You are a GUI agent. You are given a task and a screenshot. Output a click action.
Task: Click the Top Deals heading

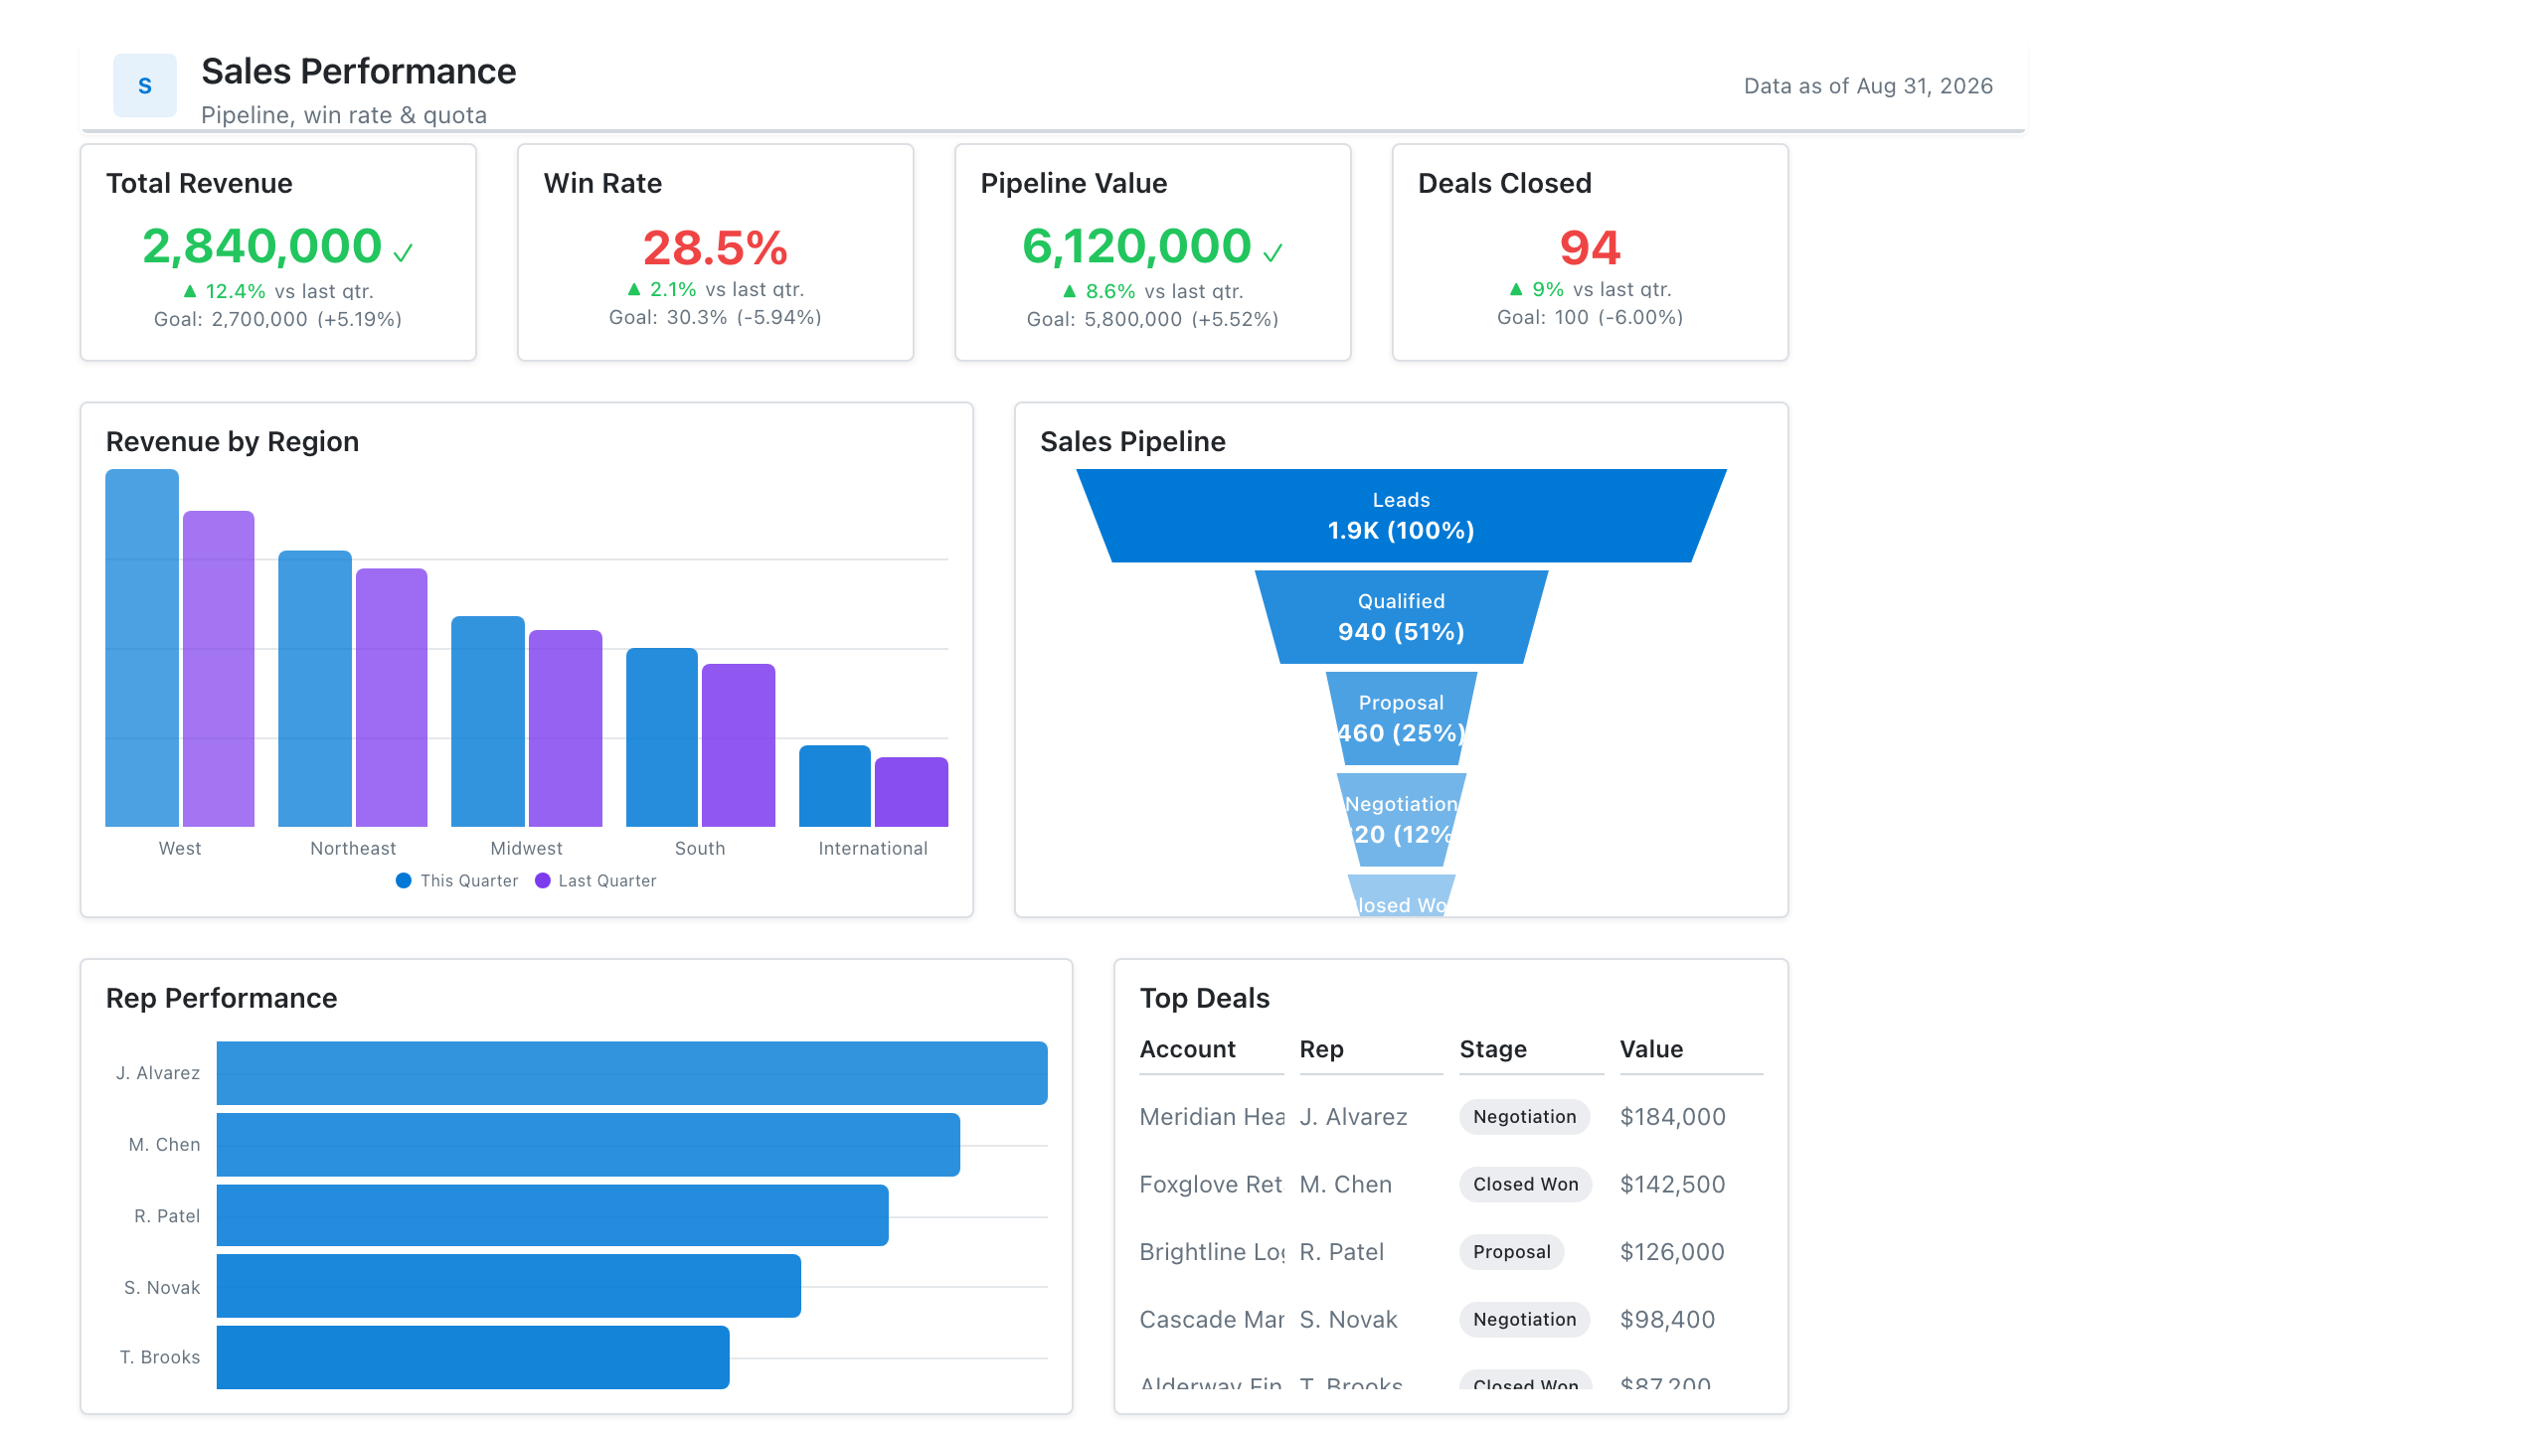pos(1205,999)
